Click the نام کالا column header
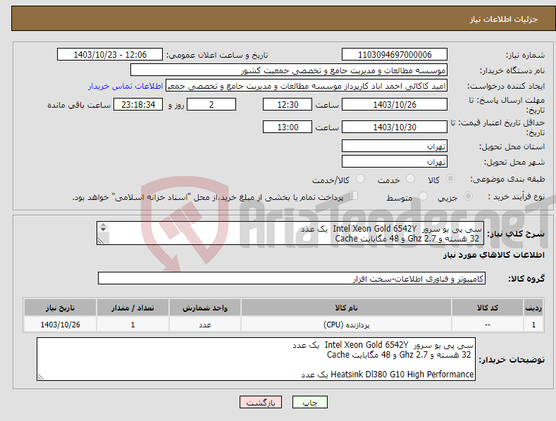Screen dimensions: 556x421 click(x=347, y=308)
